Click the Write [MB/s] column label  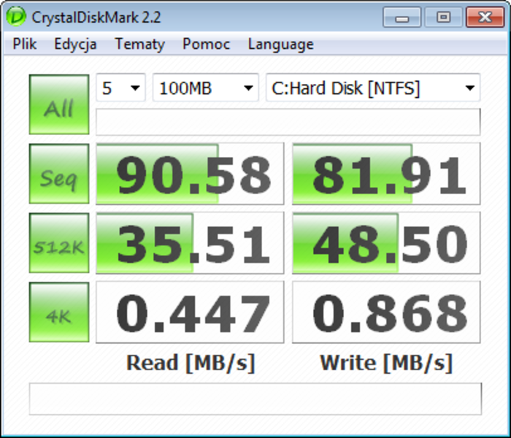pyautogui.click(x=386, y=363)
